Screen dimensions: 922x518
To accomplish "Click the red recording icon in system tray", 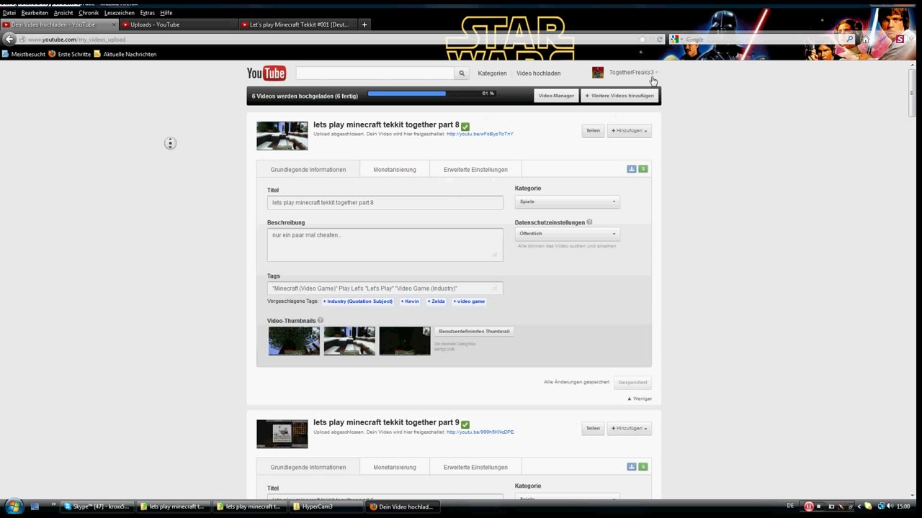I will (x=809, y=506).
